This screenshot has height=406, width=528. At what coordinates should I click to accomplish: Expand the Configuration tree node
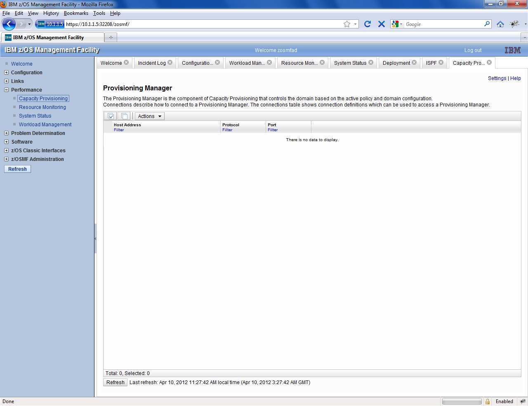[6, 73]
